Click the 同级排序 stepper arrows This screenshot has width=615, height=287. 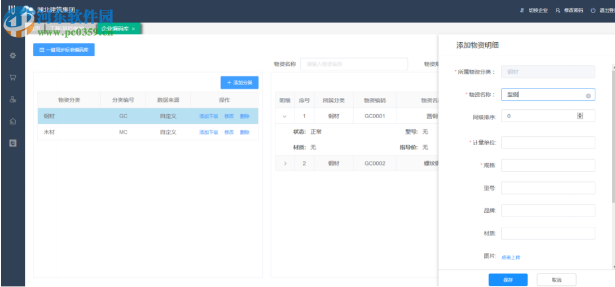pyautogui.click(x=580, y=116)
